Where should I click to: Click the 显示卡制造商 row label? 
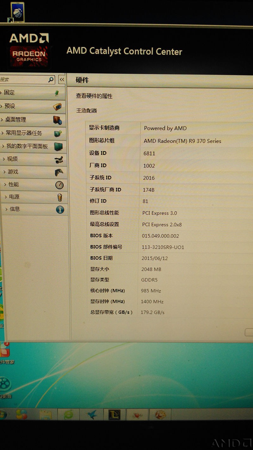[104, 128]
